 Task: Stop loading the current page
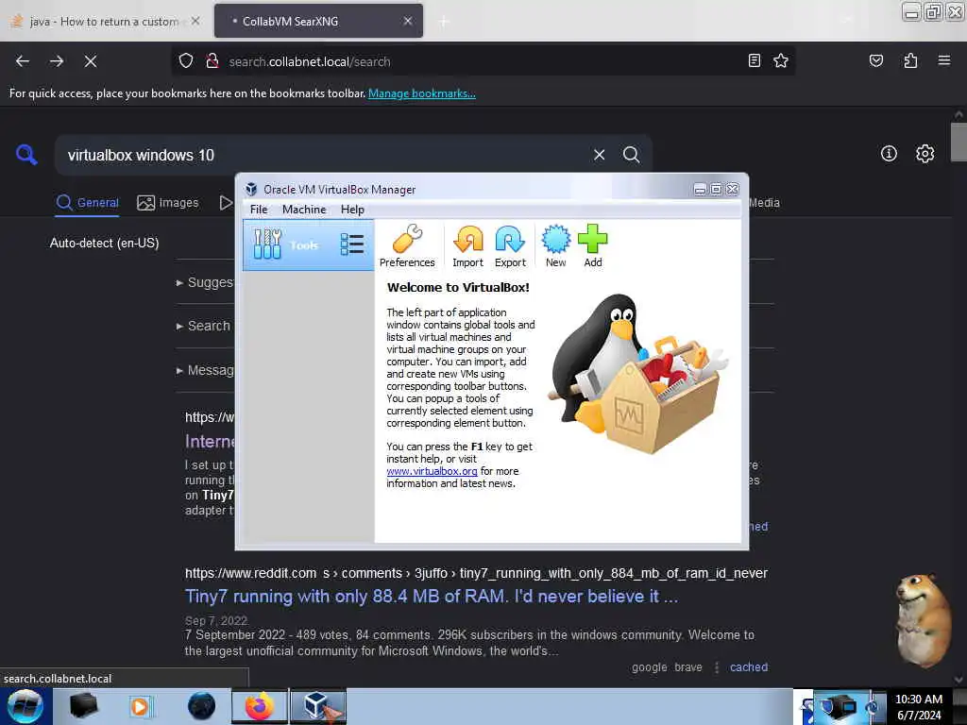(x=91, y=61)
